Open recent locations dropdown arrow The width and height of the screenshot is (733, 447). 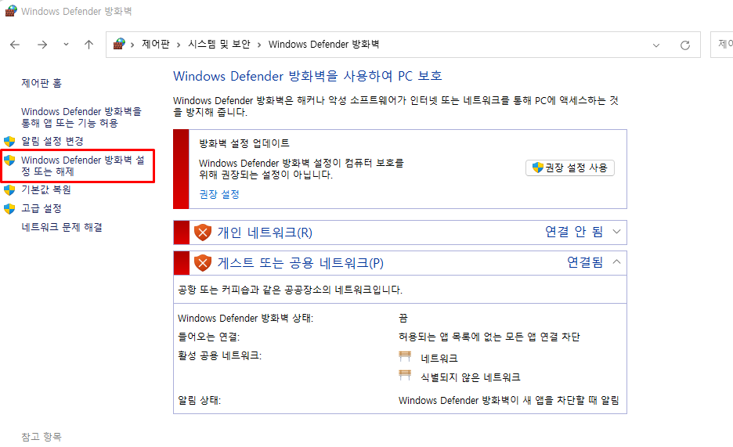[x=66, y=45]
